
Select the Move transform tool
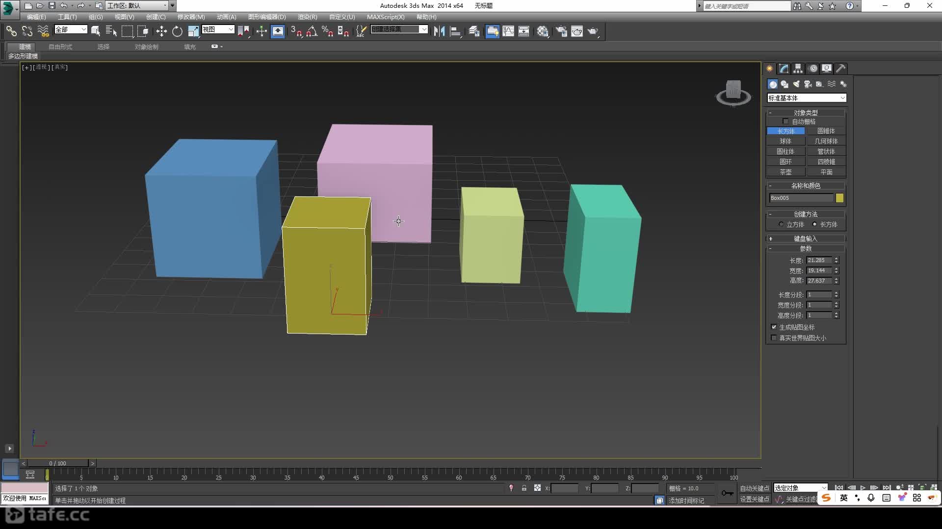(161, 31)
